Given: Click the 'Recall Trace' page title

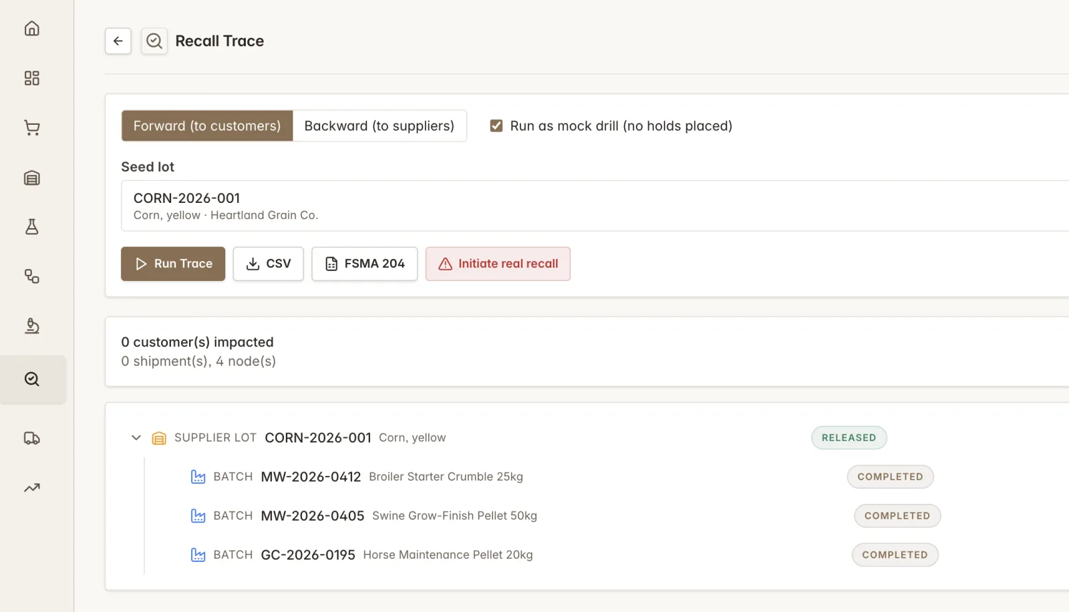Looking at the screenshot, I should coord(219,41).
